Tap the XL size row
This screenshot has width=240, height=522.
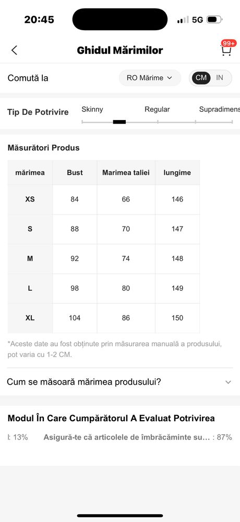[x=103, y=318]
